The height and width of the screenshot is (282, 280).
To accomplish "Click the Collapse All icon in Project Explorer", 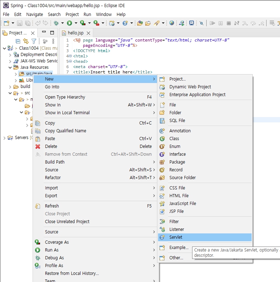I will (x=18, y=42).
